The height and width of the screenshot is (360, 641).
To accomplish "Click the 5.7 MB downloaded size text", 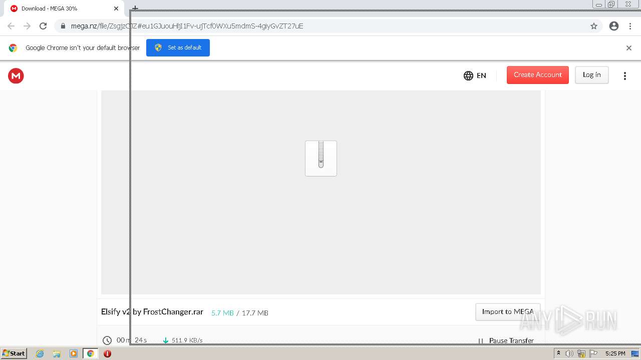I will tap(222, 313).
